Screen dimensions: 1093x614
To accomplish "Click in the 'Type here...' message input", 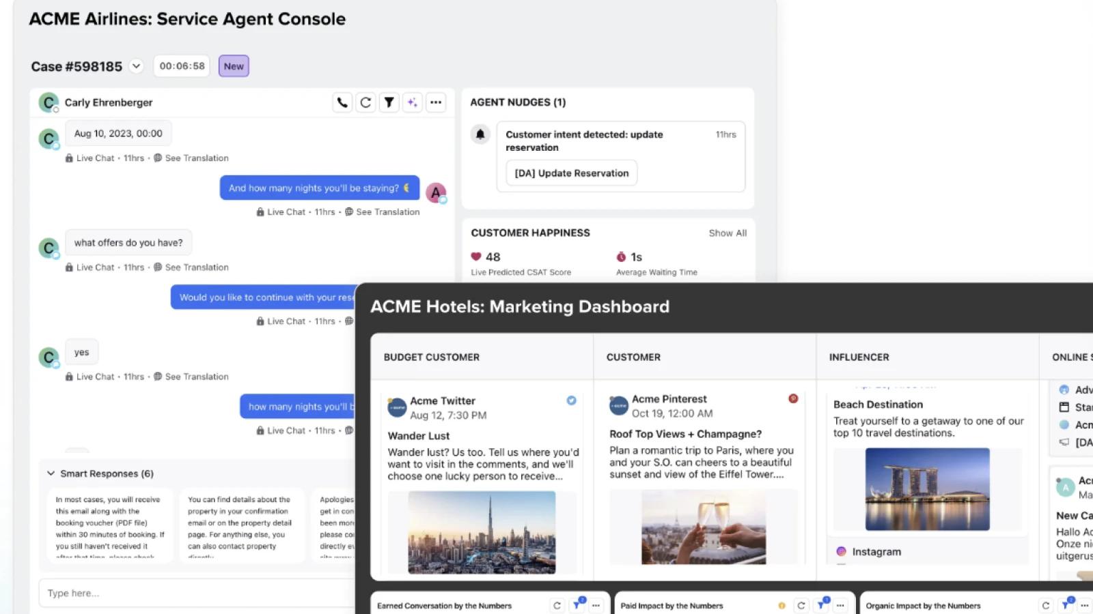I will tap(198, 593).
